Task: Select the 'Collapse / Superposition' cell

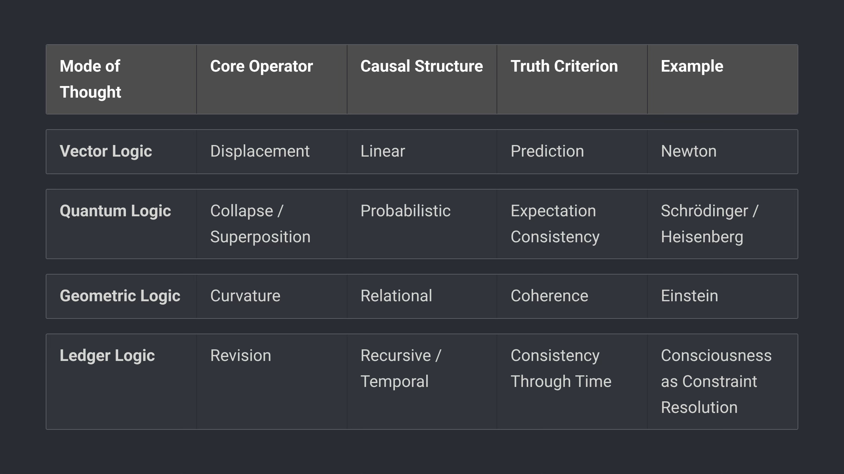Action: [272, 224]
